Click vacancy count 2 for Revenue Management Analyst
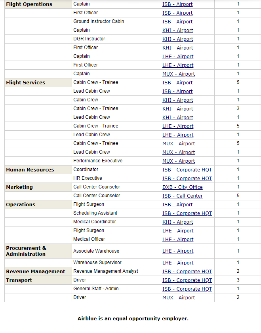Screen dimensions: 261x333 [x=238, y=271]
